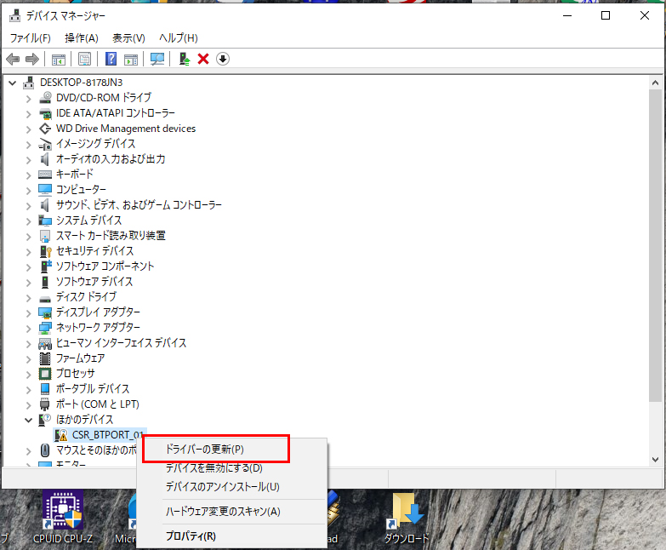Click the Back arrow toolbar icon
The image size is (666, 550).
13,59
